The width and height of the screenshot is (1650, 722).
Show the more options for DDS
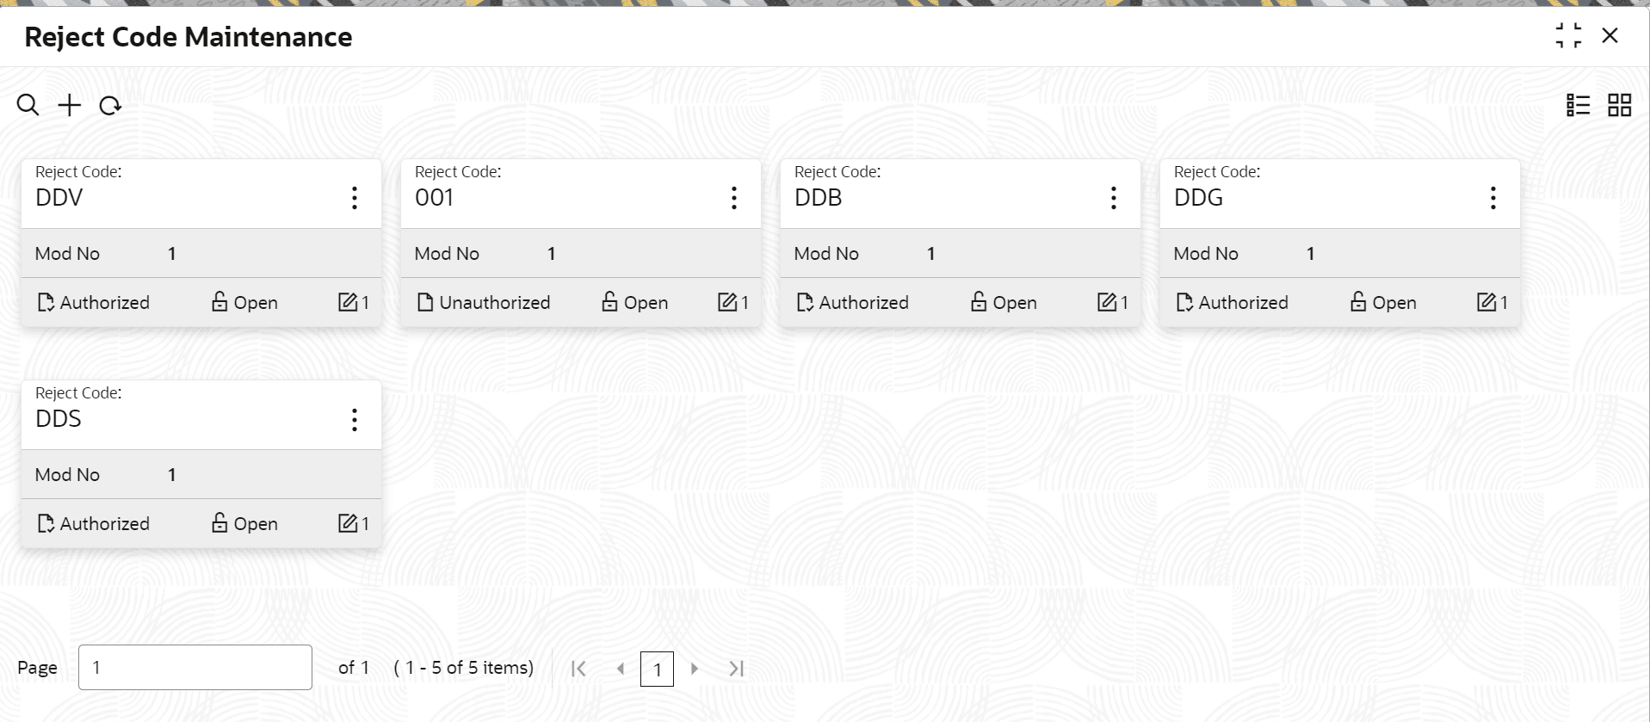[355, 420]
